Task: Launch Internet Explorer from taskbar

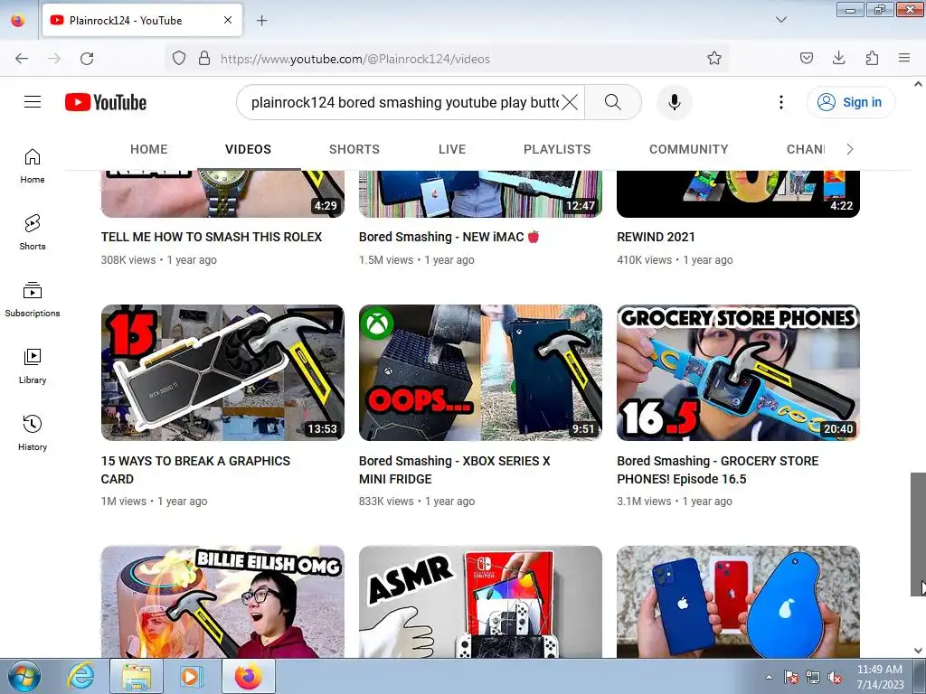Action: click(x=80, y=676)
